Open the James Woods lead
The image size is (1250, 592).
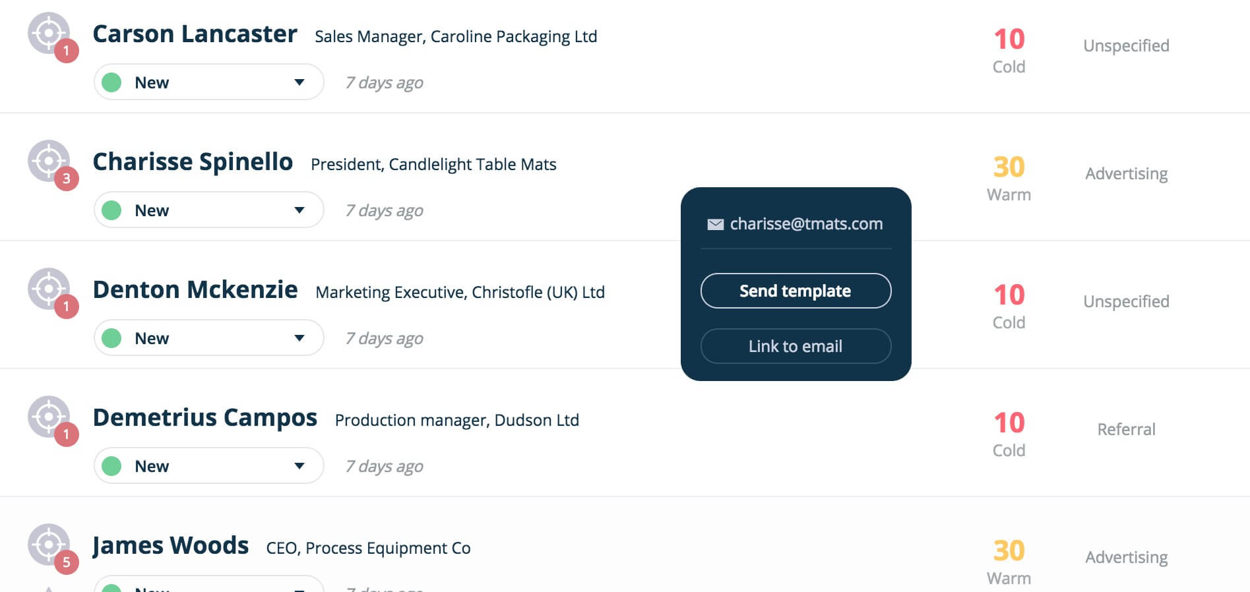tap(170, 546)
